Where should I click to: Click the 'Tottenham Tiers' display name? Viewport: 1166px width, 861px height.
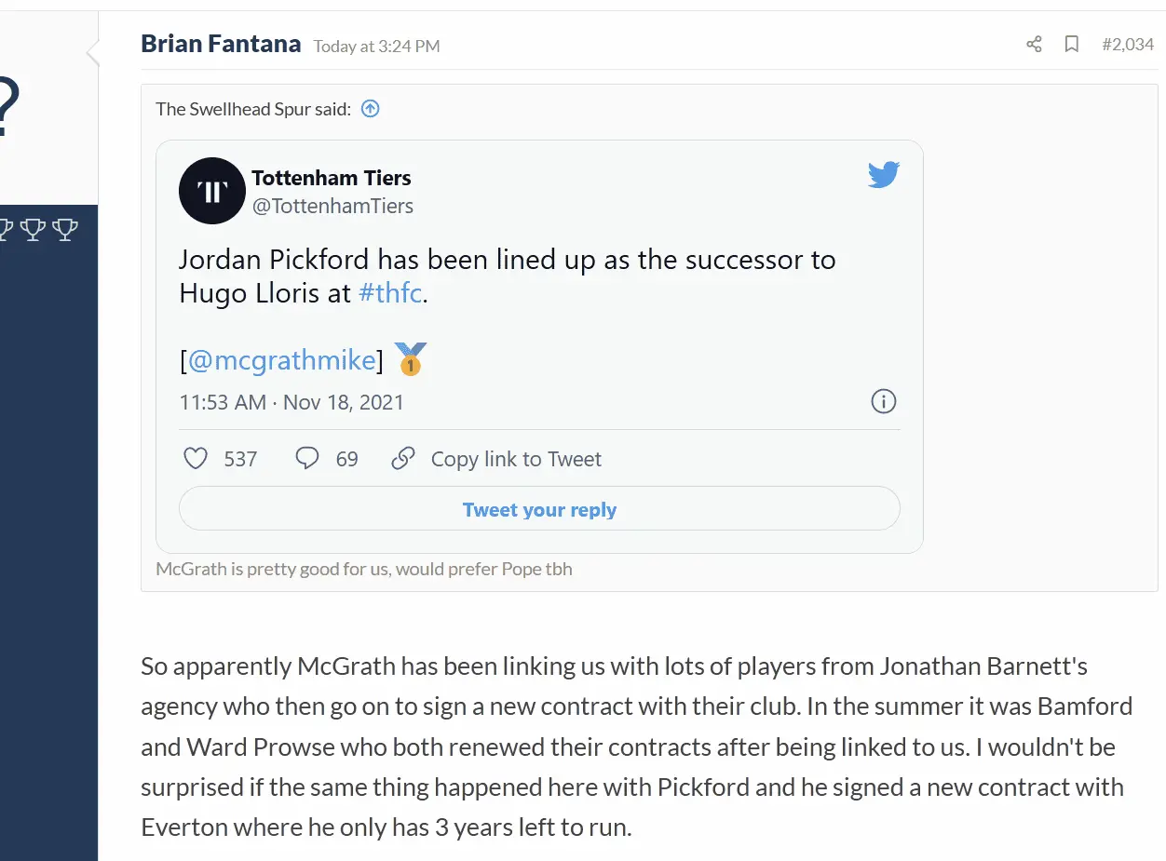(331, 178)
